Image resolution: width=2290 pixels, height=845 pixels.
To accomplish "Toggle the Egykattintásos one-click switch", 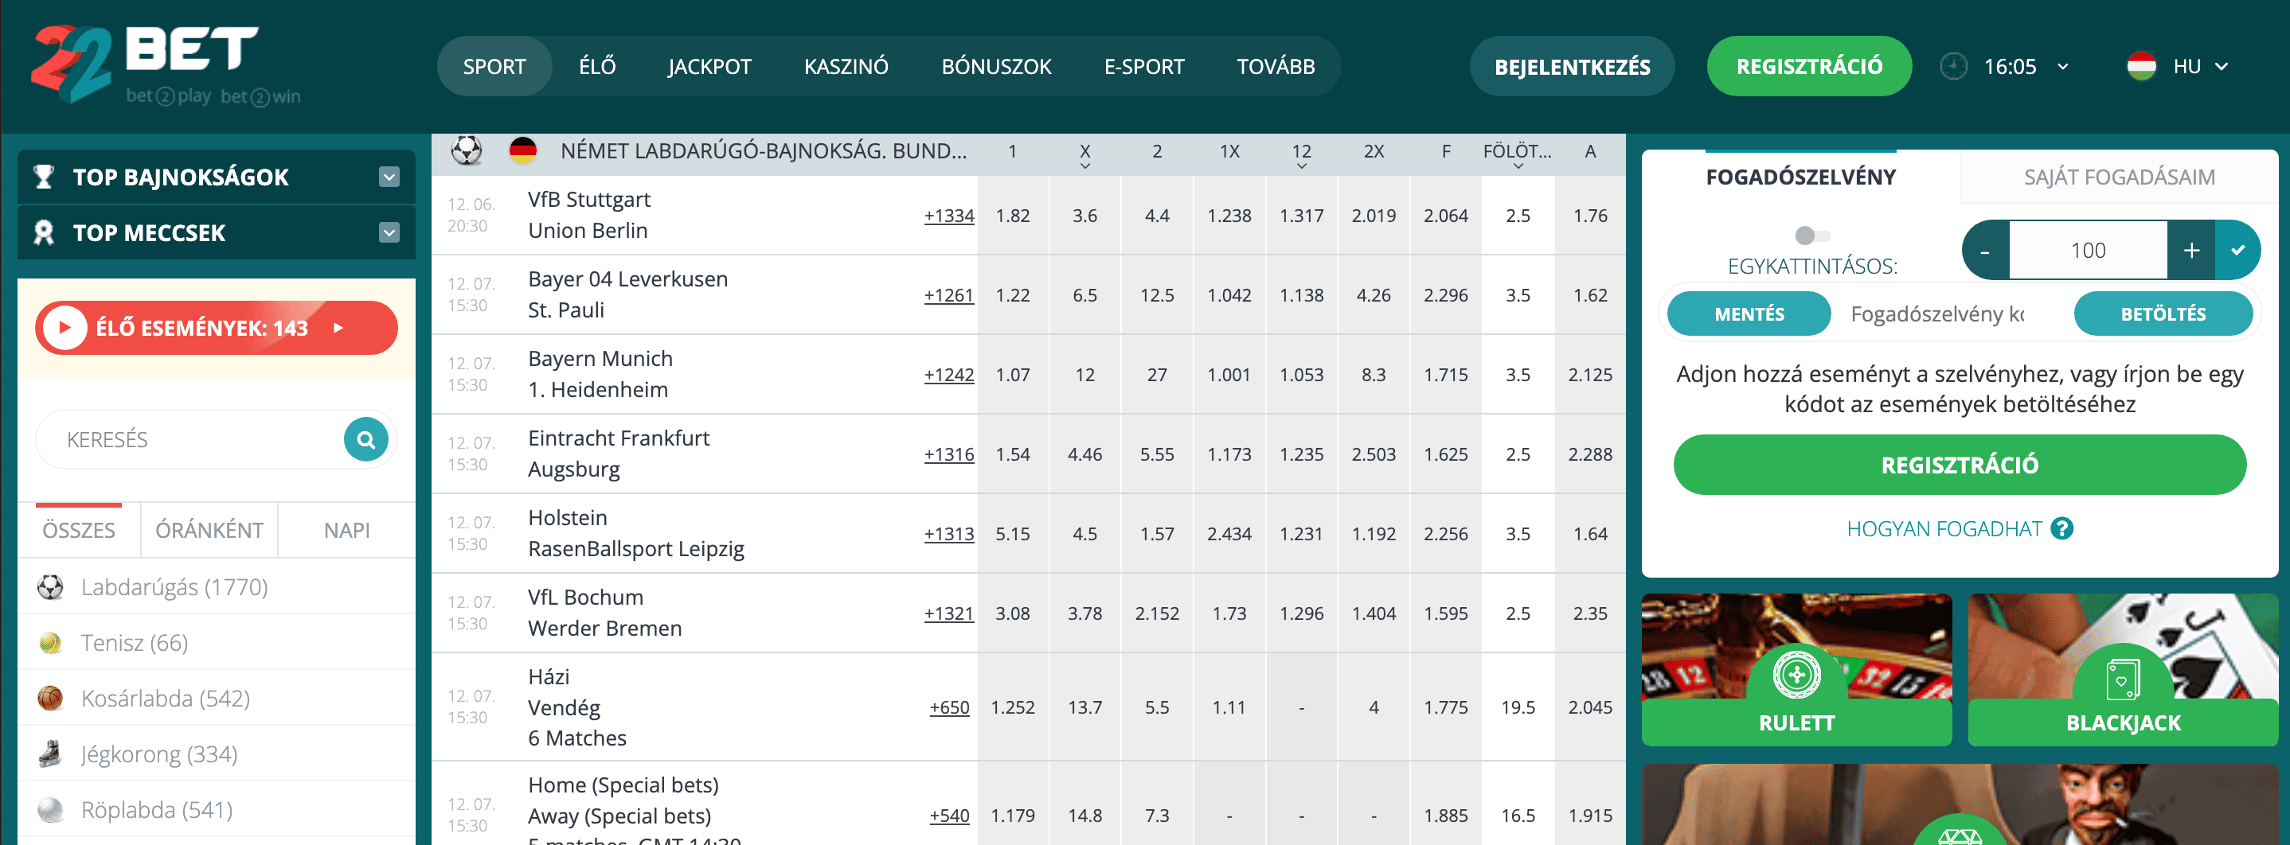I will pos(1811,236).
